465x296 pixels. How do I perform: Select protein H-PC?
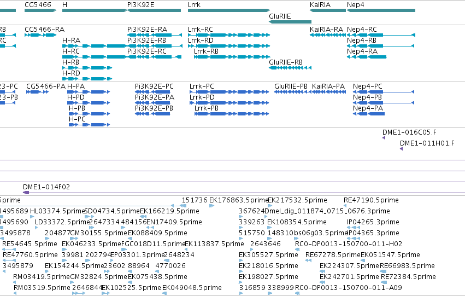pyautogui.click(x=89, y=125)
